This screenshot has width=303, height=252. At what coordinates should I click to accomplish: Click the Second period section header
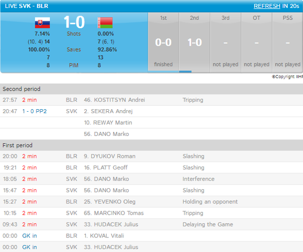tap(151, 89)
